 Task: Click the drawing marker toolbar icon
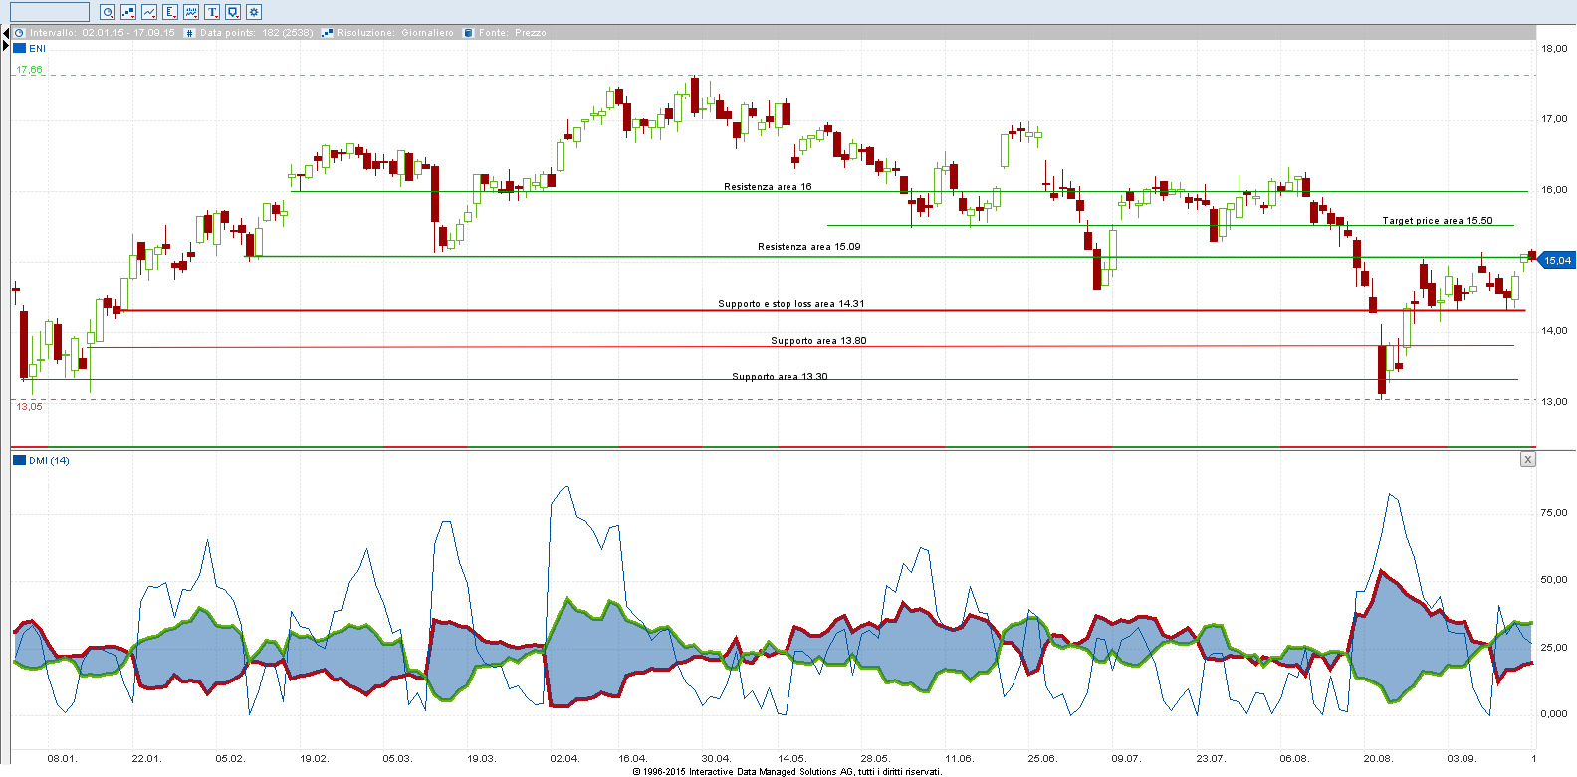pyautogui.click(x=233, y=12)
